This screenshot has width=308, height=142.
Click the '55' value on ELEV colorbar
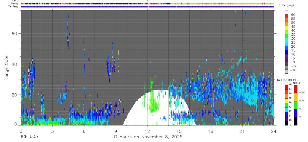click(x=293, y=19)
